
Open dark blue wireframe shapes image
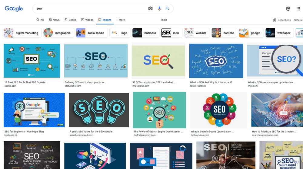[161, 156]
